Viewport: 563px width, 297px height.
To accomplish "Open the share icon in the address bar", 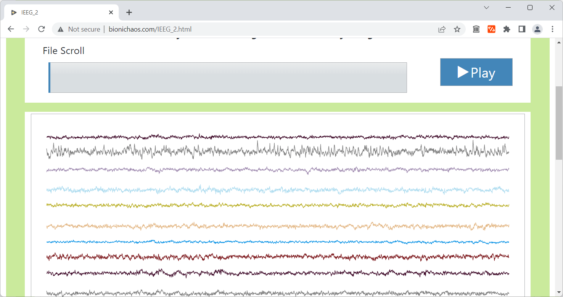I will coord(442,29).
